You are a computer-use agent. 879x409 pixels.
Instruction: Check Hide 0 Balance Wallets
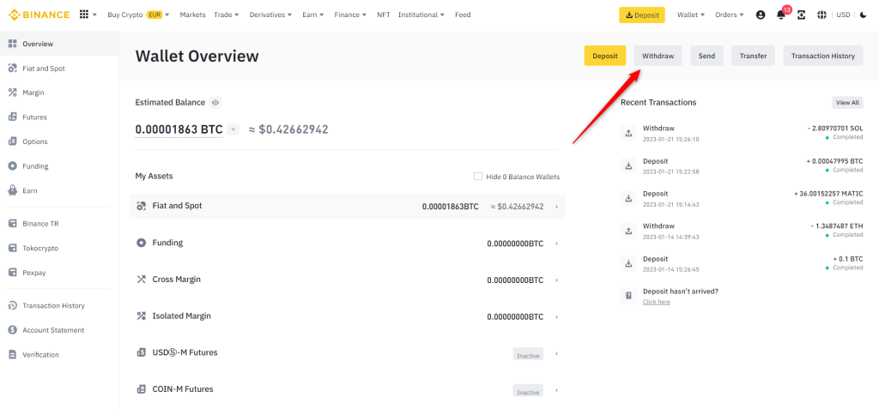point(478,177)
